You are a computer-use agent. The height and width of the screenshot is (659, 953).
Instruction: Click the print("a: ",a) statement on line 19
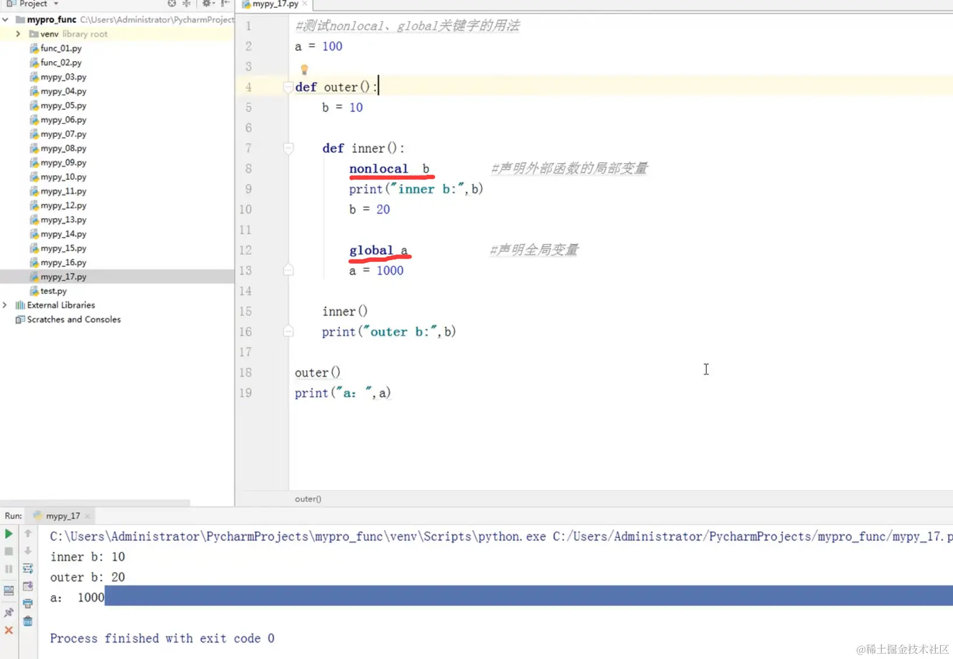pyautogui.click(x=343, y=394)
